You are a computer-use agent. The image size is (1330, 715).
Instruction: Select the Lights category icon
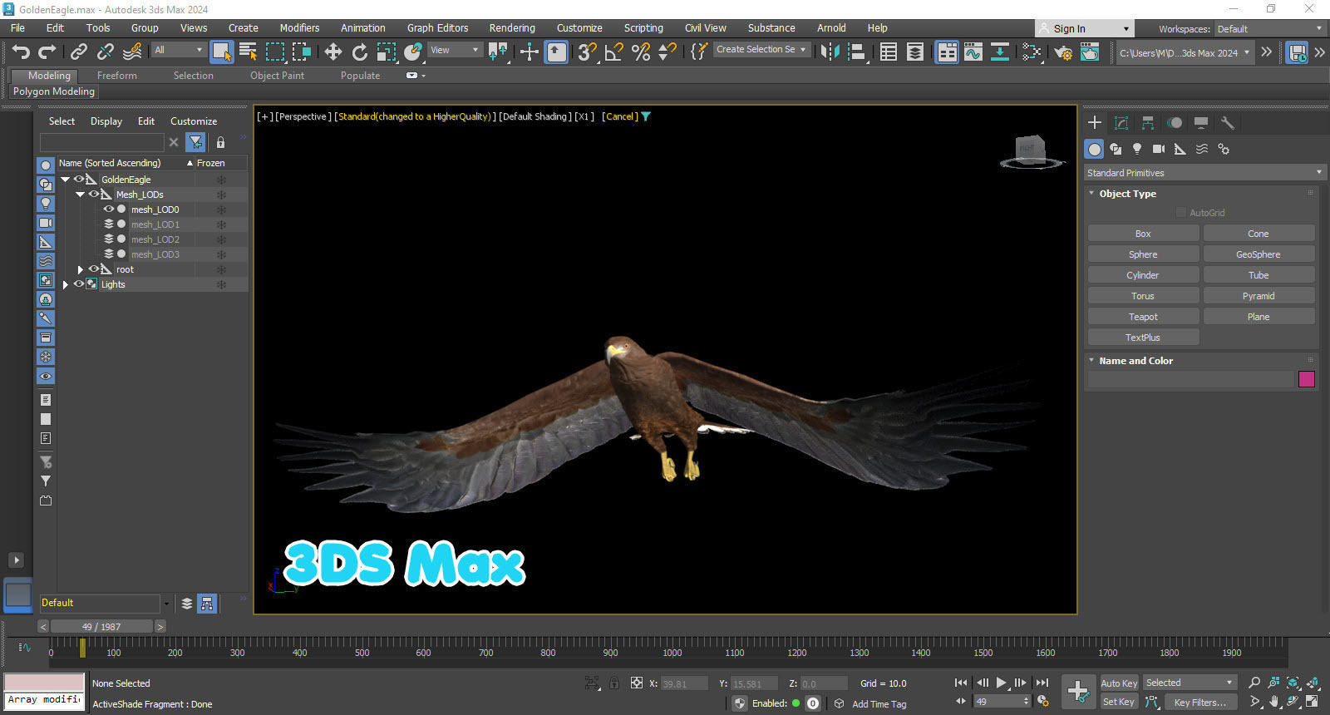1137,149
